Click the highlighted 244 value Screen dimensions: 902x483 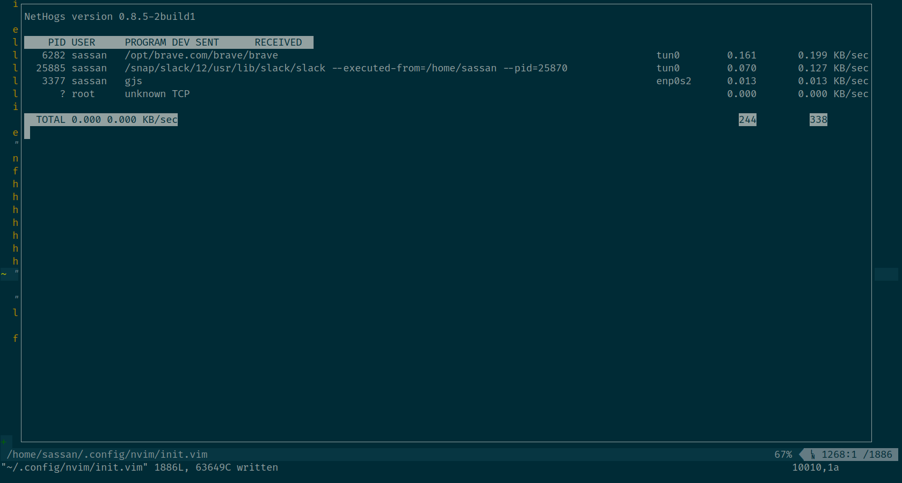point(747,119)
